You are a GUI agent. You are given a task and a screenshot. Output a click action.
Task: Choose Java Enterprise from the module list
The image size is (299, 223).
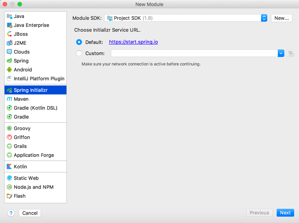tap(31, 25)
